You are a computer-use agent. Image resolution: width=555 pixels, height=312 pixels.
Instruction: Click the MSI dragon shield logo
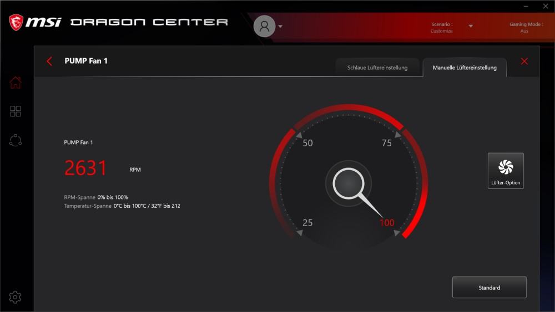[16, 22]
